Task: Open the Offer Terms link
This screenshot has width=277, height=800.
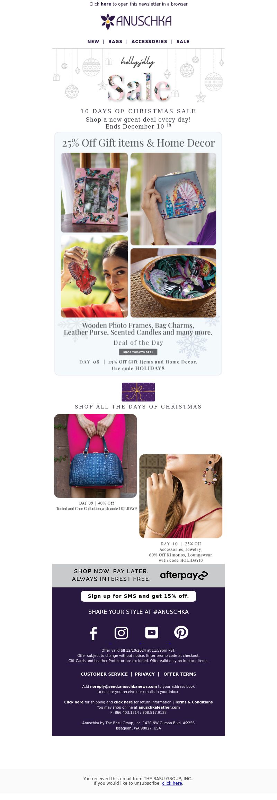Action: (x=180, y=674)
